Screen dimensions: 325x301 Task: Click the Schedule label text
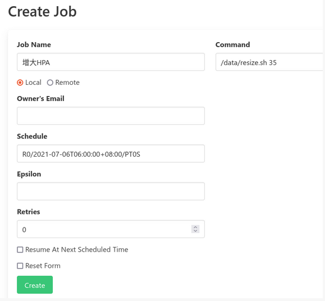click(x=32, y=136)
